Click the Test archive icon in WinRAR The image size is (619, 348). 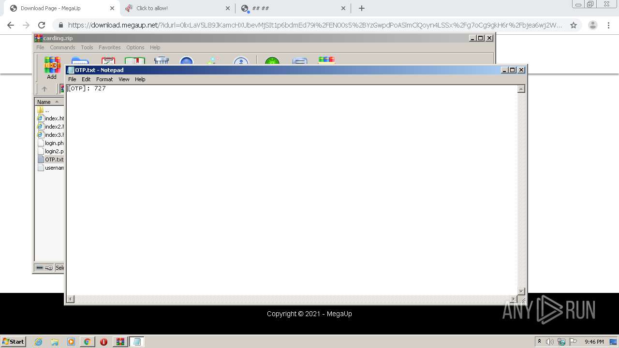108,61
